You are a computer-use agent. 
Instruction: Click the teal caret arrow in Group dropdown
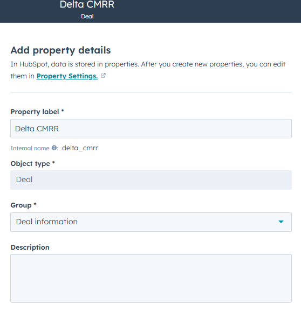281,222
